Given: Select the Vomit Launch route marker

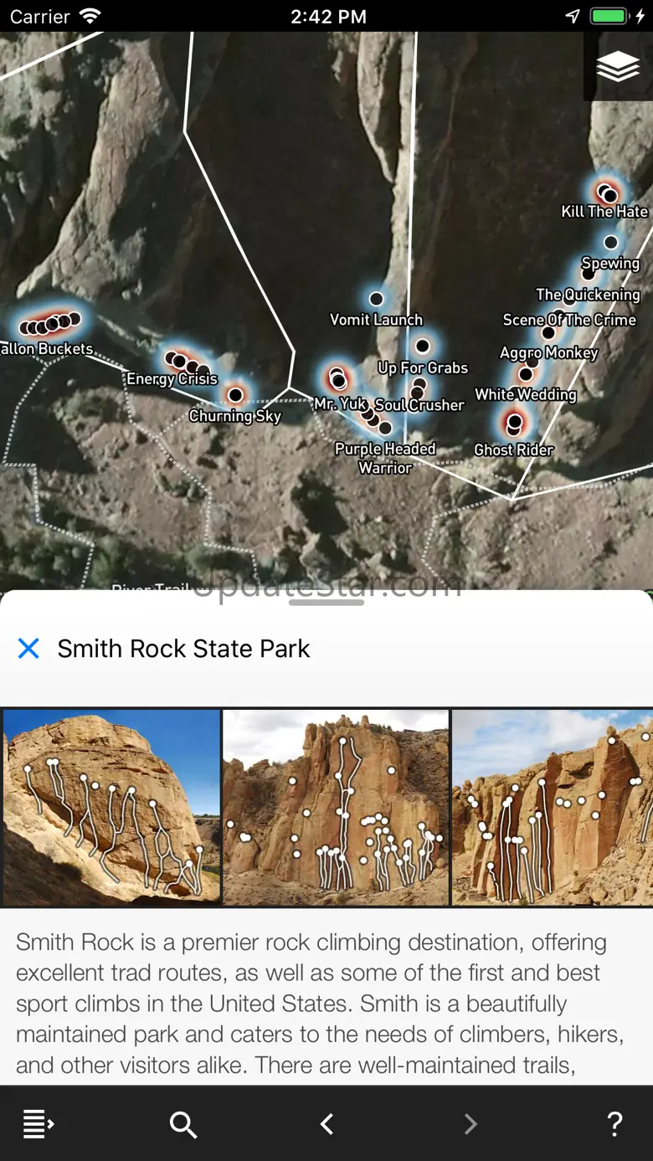Looking at the screenshot, I should tap(377, 299).
